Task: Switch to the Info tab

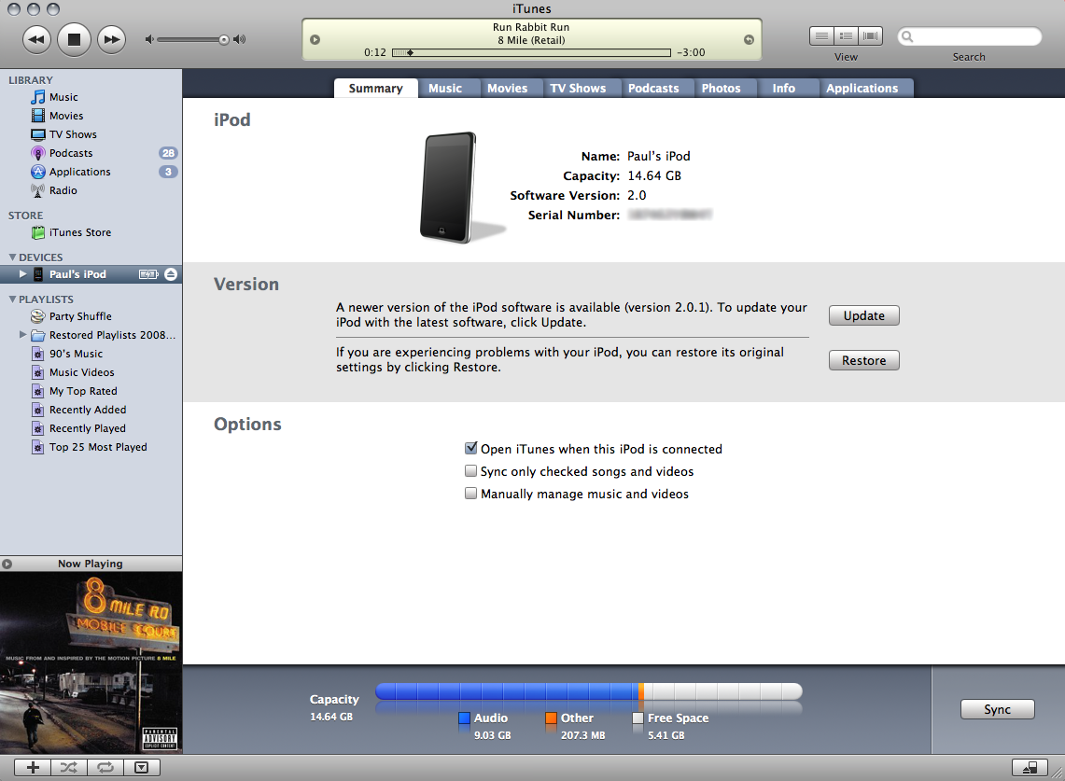Action: pyautogui.click(x=784, y=89)
